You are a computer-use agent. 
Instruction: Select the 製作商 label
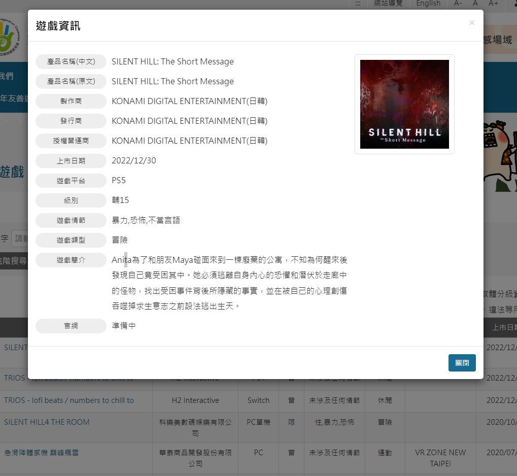pyautogui.click(x=71, y=101)
